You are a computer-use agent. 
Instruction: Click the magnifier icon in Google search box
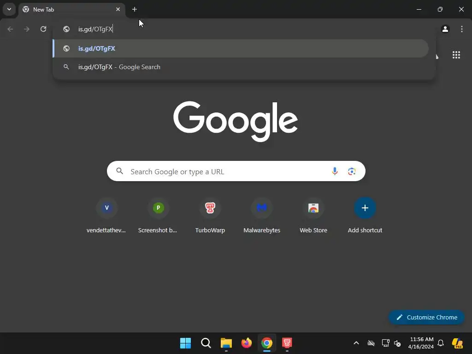click(x=120, y=171)
